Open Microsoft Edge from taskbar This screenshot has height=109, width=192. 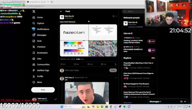[102, 106]
